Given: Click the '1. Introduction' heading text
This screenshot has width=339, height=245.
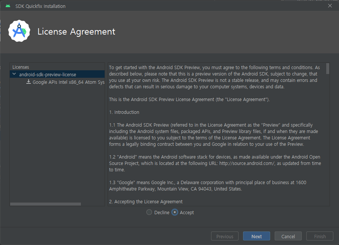Looking at the screenshot, I should [x=124, y=112].
